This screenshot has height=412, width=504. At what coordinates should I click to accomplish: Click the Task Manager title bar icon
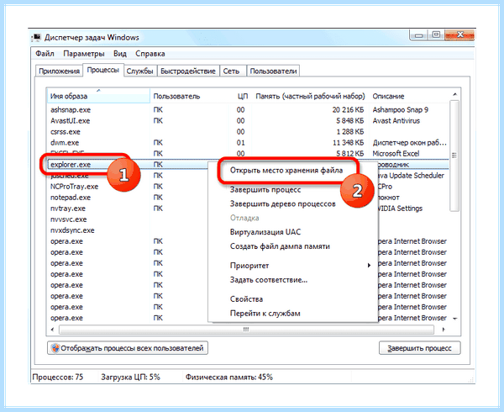point(37,37)
